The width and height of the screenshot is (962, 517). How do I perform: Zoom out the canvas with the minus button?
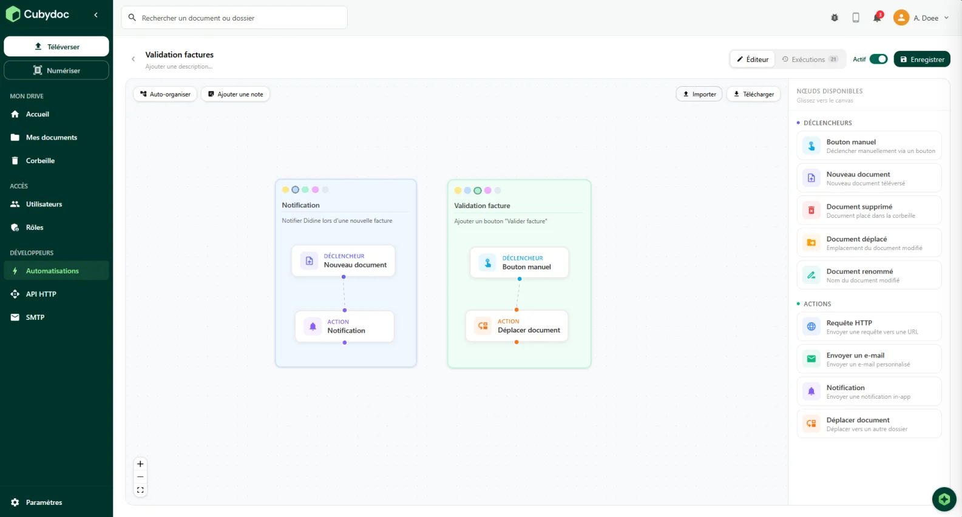coord(140,477)
